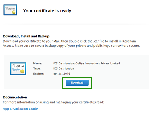Click the word 'Keychain' in the instructions
Screen dimensions: 152x116
[129, 41]
